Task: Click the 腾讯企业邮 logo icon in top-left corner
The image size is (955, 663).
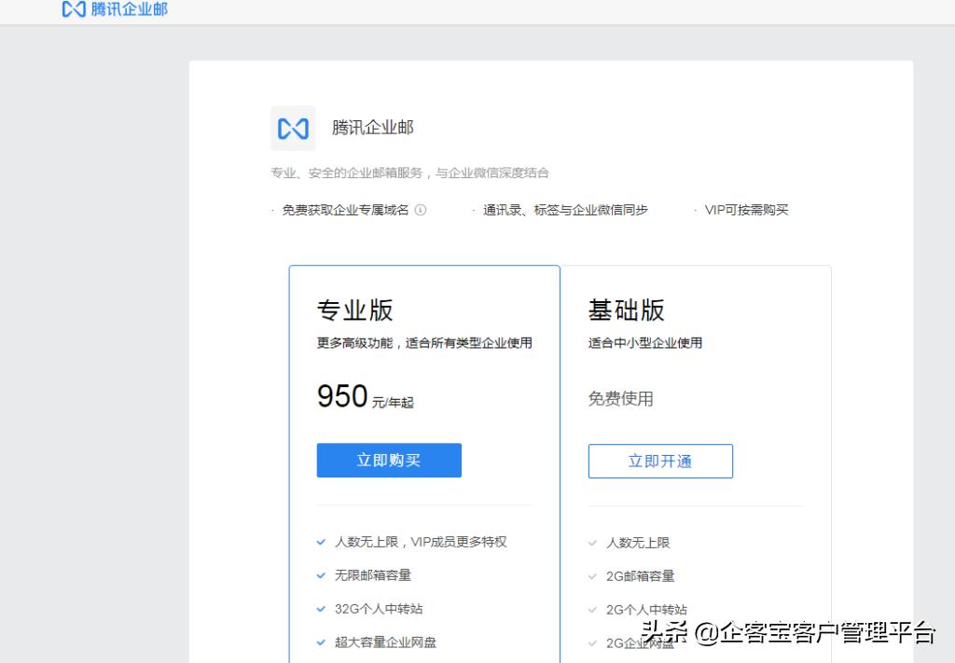Action: [x=73, y=10]
